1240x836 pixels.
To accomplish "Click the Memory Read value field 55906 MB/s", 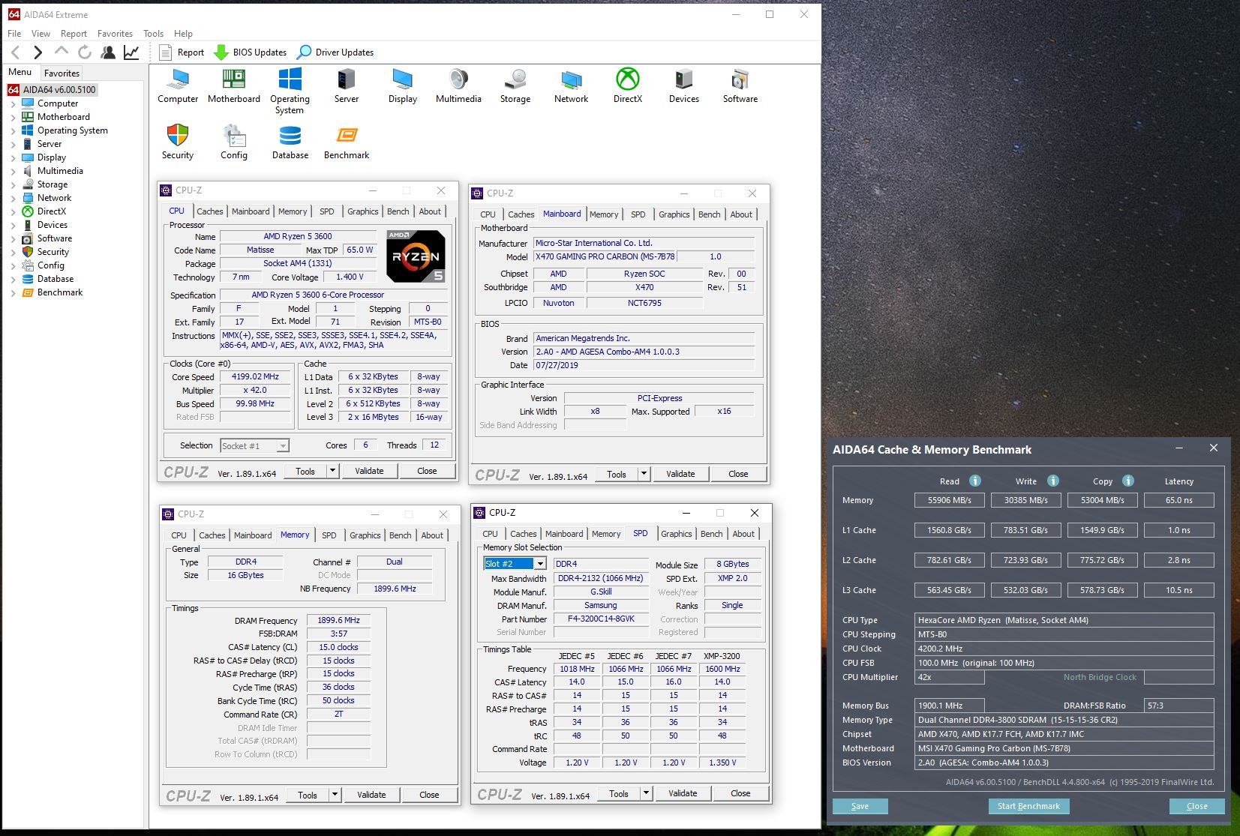I will point(949,500).
